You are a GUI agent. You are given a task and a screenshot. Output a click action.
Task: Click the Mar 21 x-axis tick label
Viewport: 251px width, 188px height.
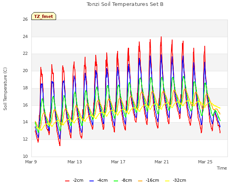[162, 162]
